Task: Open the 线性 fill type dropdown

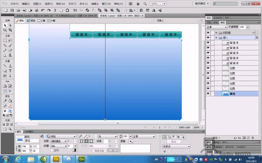Action: [x=63, y=136]
